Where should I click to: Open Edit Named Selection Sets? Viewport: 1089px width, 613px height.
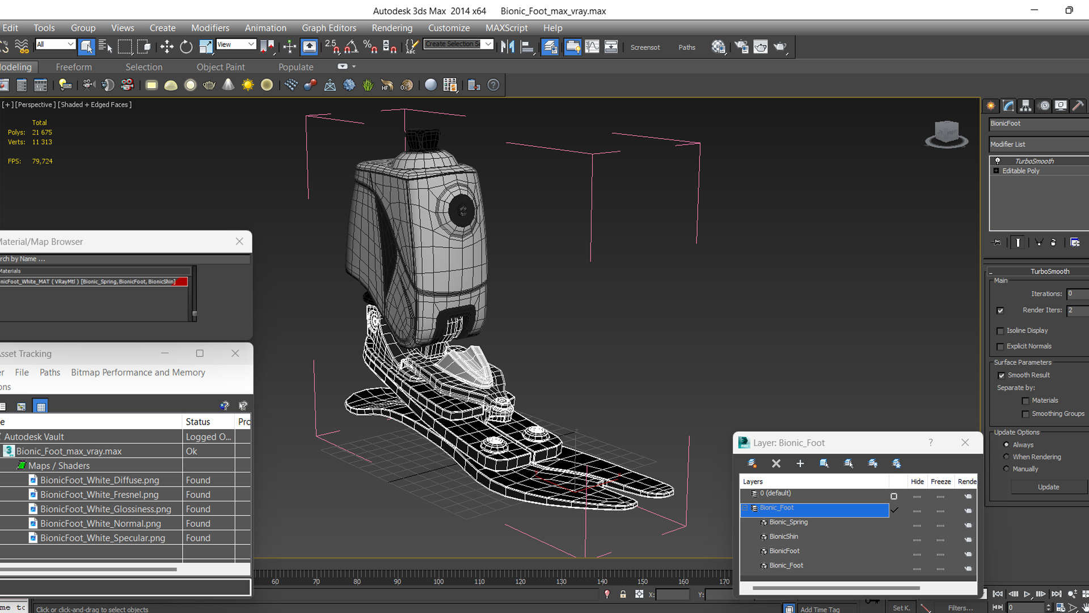(x=412, y=47)
